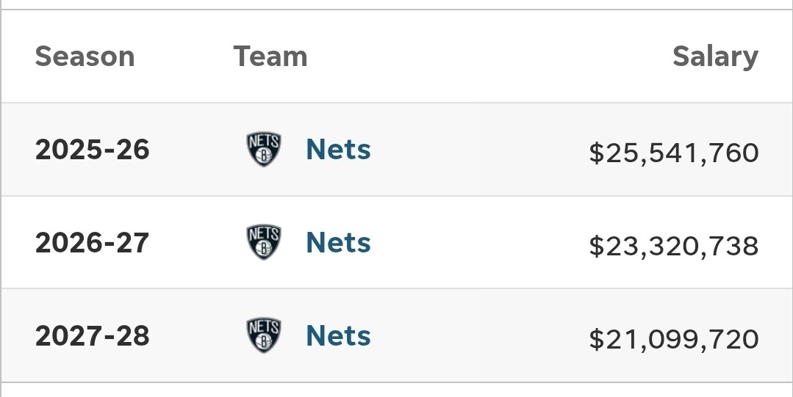Select the 2025-26 season cell
Viewport: 793px width, 397px height.
(92, 150)
